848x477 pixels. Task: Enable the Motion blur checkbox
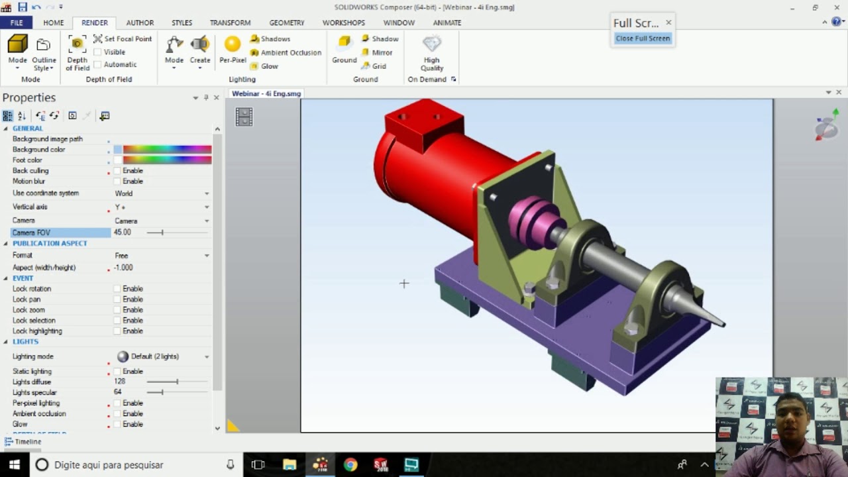pos(117,182)
